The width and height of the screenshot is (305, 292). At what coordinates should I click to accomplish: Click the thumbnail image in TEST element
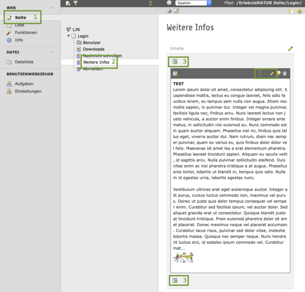184,257
